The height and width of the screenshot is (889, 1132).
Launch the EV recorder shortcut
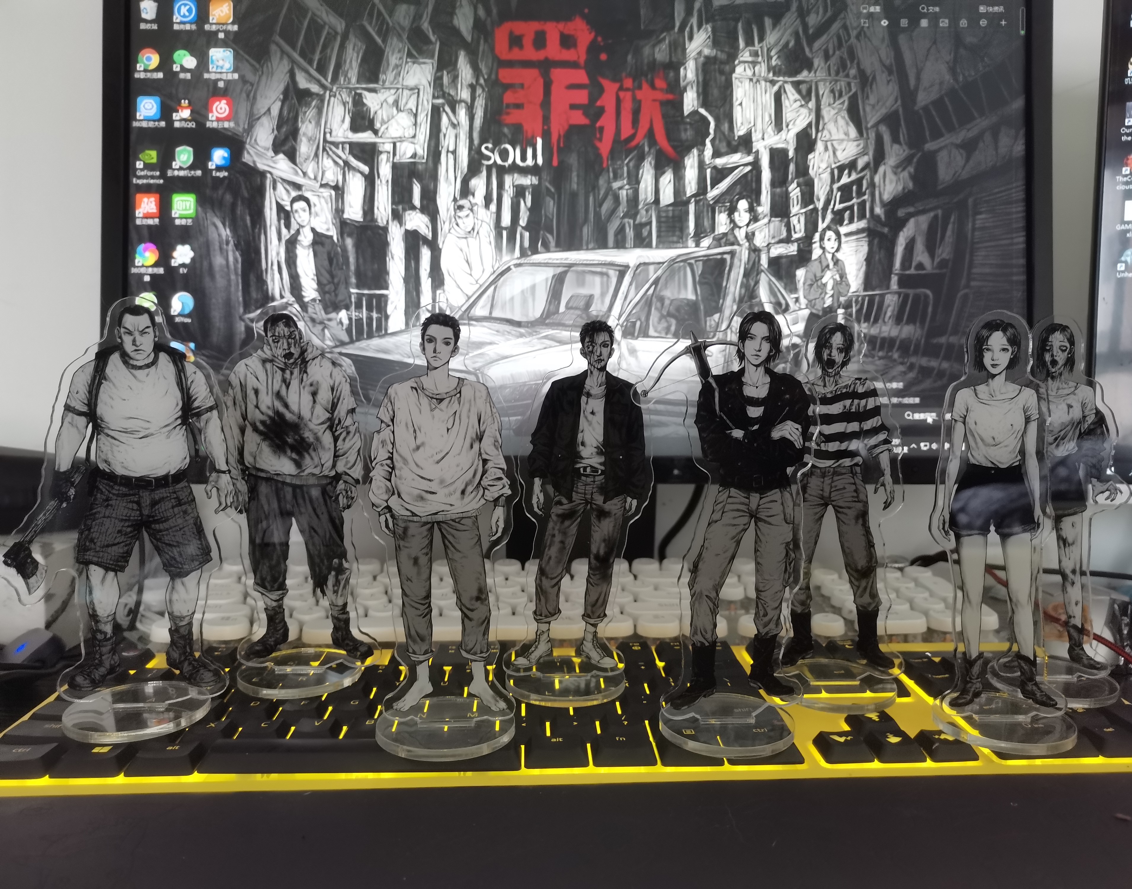pos(183,259)
